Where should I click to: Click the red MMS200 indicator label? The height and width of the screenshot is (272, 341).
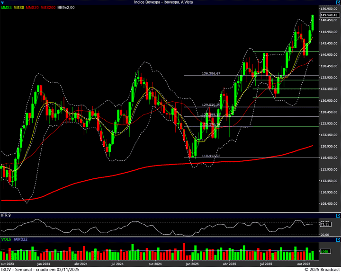(48, 8)
